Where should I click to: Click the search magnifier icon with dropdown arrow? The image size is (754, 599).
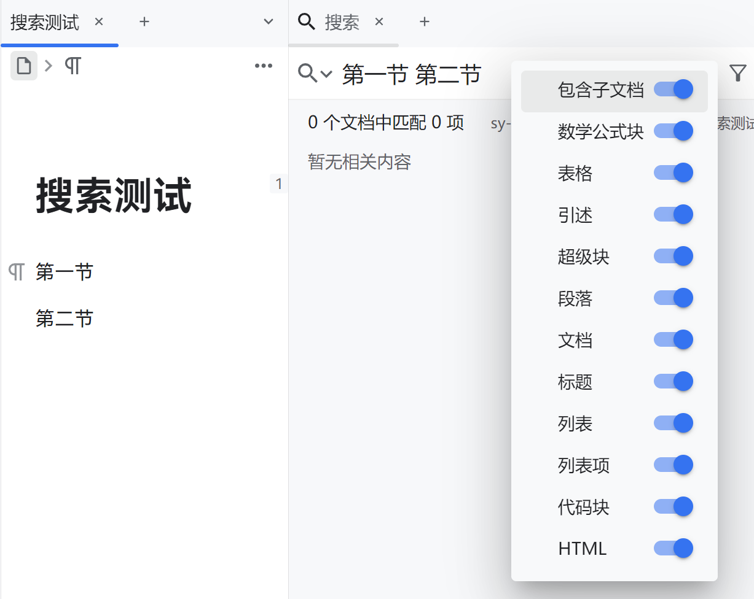click(315, 74)
